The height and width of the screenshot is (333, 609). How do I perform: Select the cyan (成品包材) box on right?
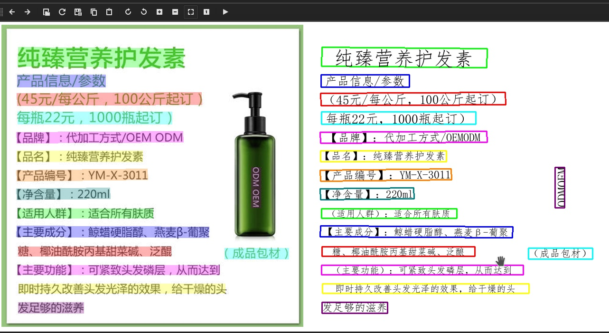[561, 254]
